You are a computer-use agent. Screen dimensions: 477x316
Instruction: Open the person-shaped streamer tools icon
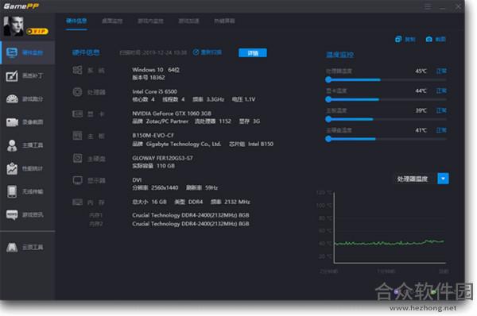coord(12,145)
